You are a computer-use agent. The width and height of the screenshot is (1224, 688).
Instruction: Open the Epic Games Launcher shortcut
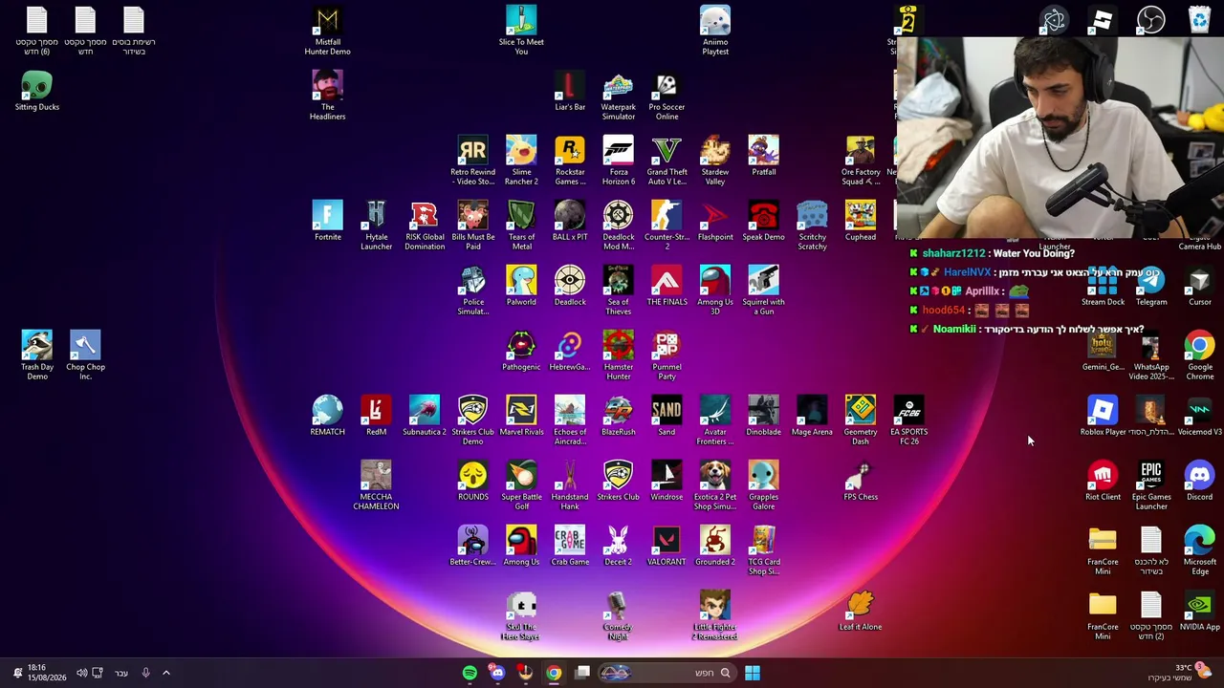(1151, 486)
